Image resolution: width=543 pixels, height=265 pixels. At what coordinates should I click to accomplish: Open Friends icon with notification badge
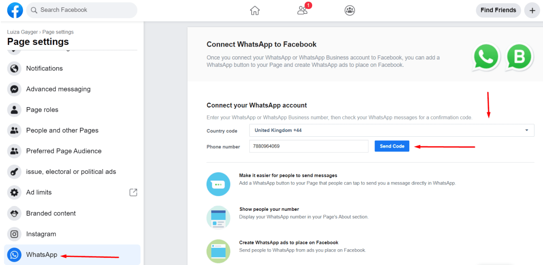(303, 10)
